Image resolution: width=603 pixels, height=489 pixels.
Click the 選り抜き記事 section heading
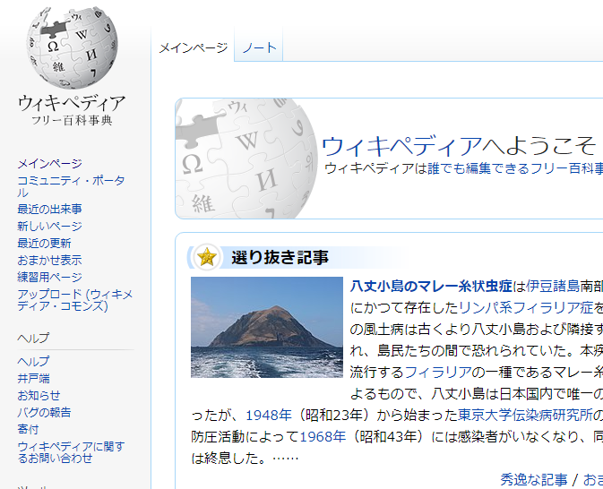(280, 257)
